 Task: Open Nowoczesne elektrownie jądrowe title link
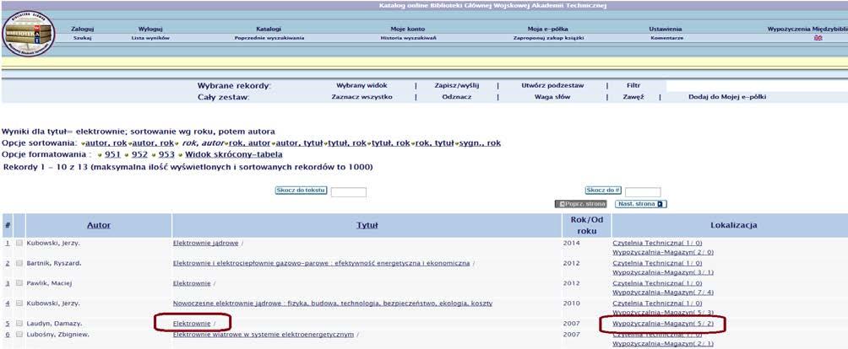pyautogui.click(x=333, y=303)
